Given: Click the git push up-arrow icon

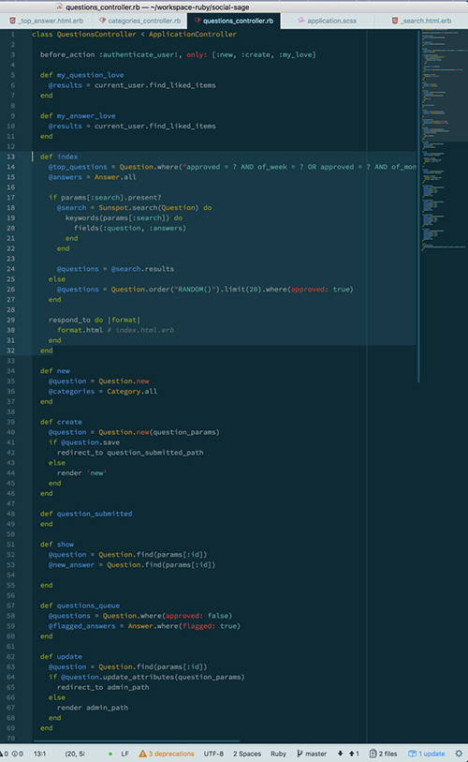Looking at the screenshot, I should click(352, 754).
